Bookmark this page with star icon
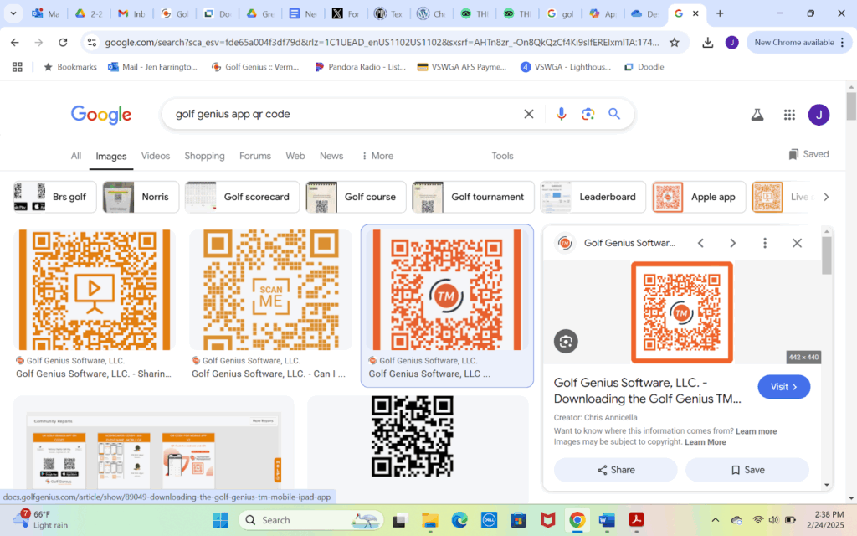The height and width of the screenshot is (536, 857). tap(675, 42)
